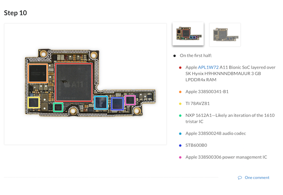The height and width of the screenshot is (195, 283).
Task: Click the green bullet beside NXP 1612A1
Action: click(x=180, y=115)
